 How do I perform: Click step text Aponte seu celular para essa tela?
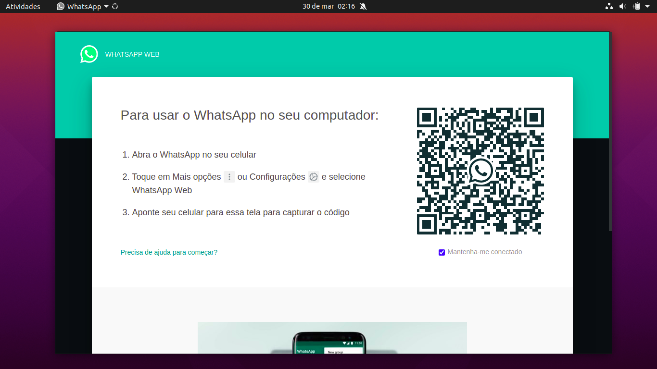click(x=241, y=212)
